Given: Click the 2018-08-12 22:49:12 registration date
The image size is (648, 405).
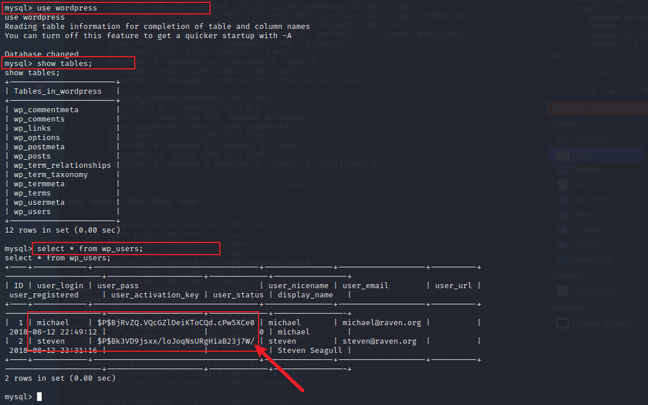Looking at the screenshot, I should tap(53, 332).
